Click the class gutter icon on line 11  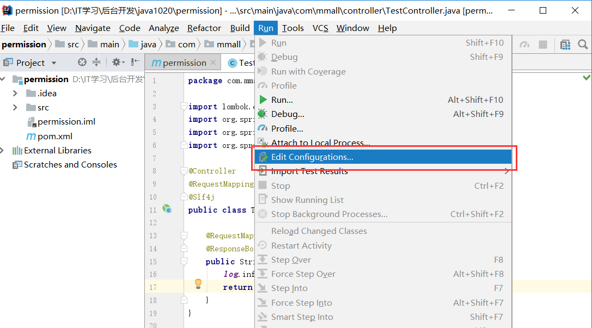click(168, 209)
